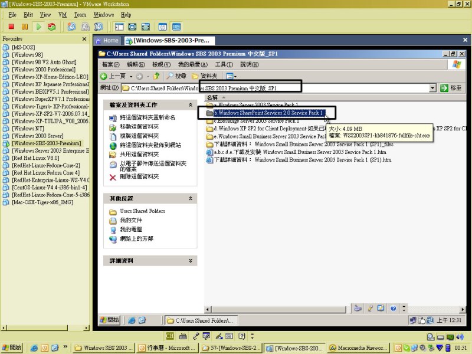
Task: Click the yellow Suspend toolbar icon
Action: pyautogui.click(x=25, y=27)
